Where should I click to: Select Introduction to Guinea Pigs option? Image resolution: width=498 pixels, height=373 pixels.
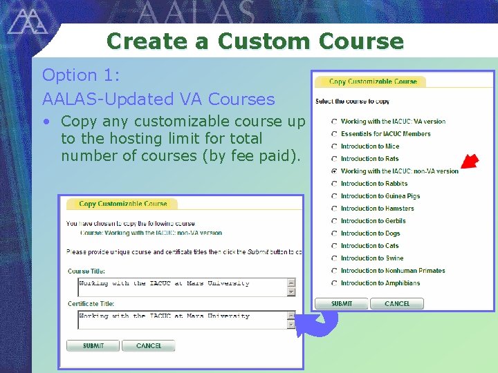334,196
